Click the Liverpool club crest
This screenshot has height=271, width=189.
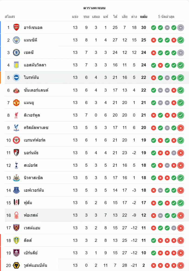point(17,115)
